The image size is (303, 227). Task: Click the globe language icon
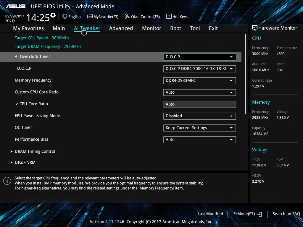pos(65,17)
